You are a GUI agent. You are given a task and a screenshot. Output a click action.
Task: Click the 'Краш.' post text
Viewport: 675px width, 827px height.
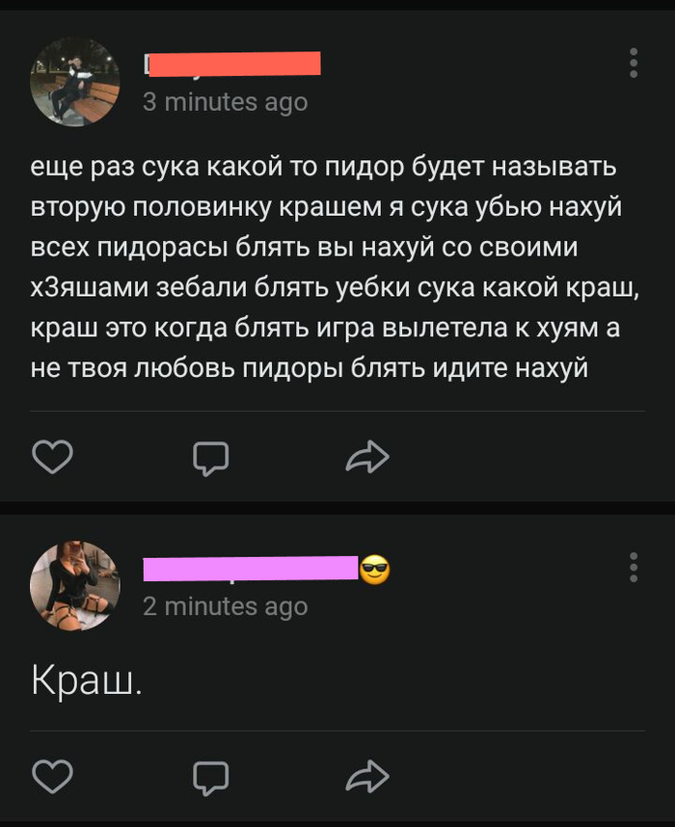coord(87,681)
